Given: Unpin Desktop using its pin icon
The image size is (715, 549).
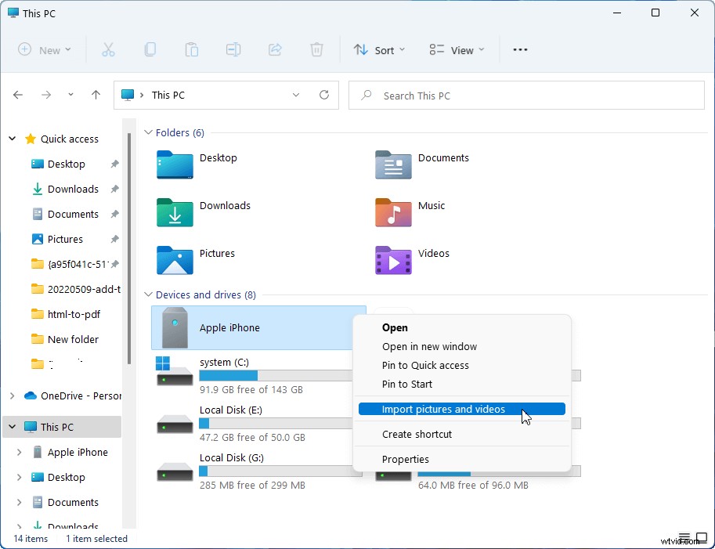Looking at the screenshot, I should [115, 164].
